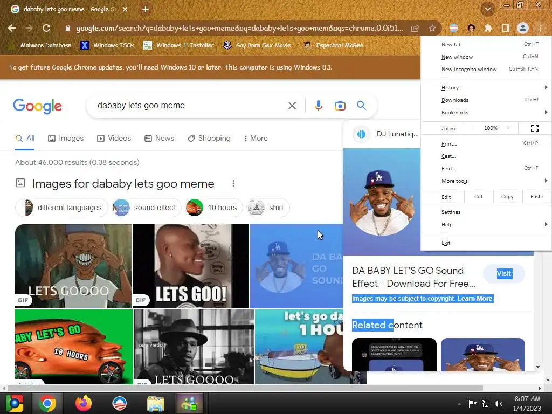552x414 pixels.
Task: Decrease zoom with the minus button
Action: click(473, 128)
